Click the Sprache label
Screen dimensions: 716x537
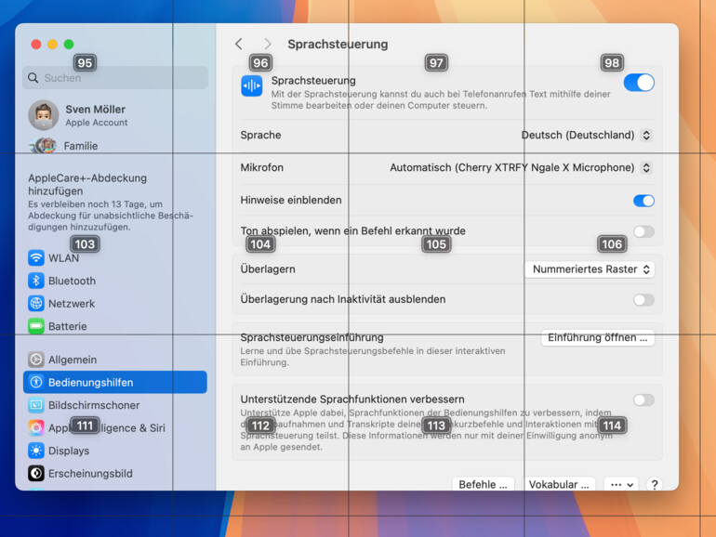click(260, 135)
